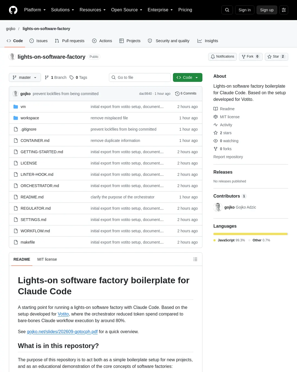Screen dimensions: 297x372
Task: Expand the Resources menu
Action: (93, 10)
